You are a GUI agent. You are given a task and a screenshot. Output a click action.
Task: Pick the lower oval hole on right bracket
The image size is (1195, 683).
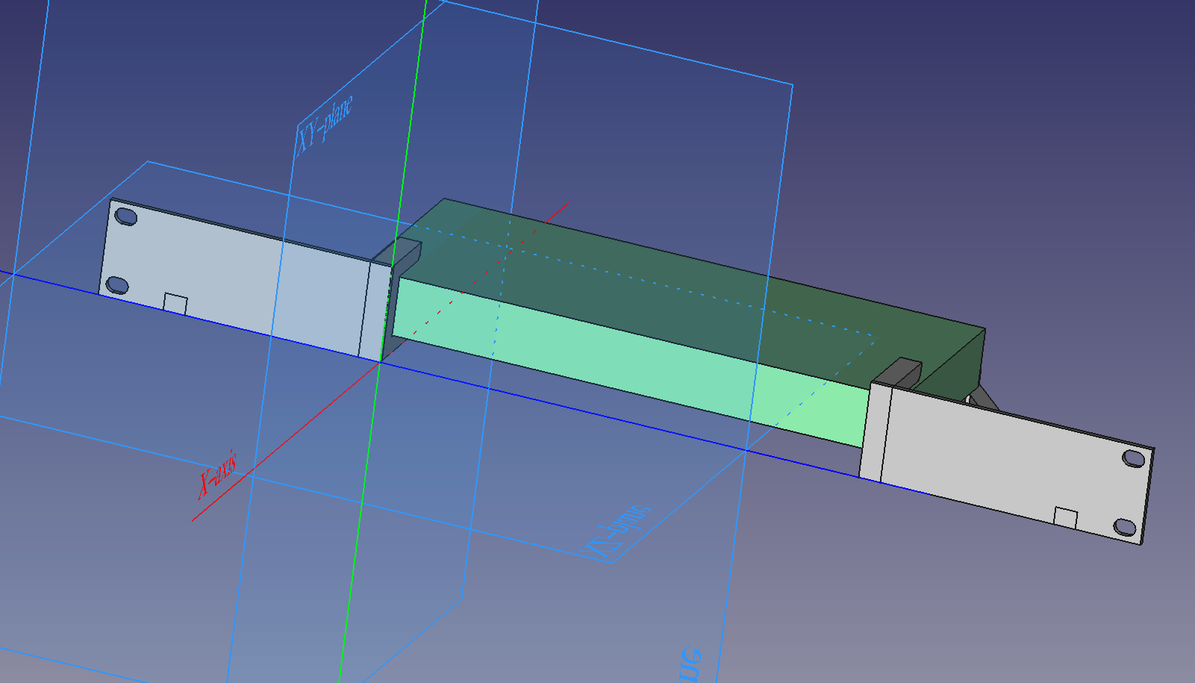point(1125,528)
